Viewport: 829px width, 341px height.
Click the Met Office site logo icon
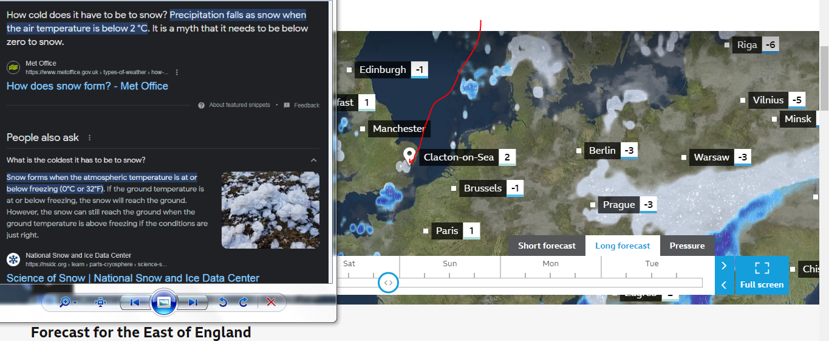pos(13,67)
